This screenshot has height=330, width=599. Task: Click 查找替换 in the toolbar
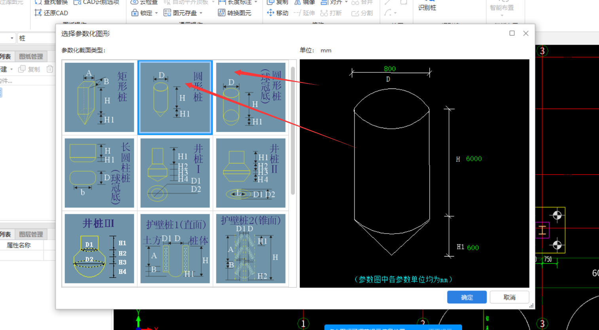pyautogui.click(x=51, y=2)
